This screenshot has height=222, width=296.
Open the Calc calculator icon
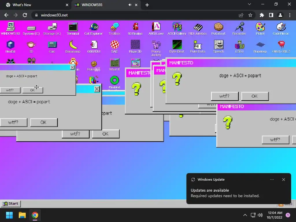(52, 47)
